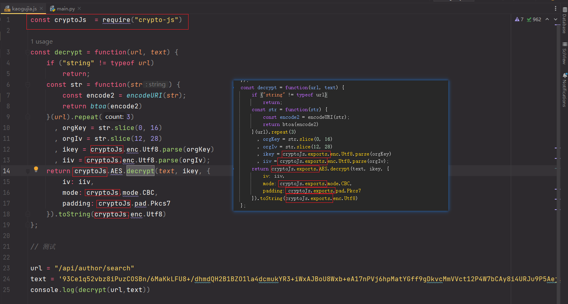Click orgKey variable declaration on line 10
568x304 pixels.
pos(74,128)
